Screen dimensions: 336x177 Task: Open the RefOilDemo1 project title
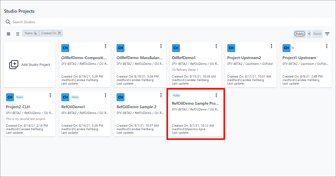point(73,107)
